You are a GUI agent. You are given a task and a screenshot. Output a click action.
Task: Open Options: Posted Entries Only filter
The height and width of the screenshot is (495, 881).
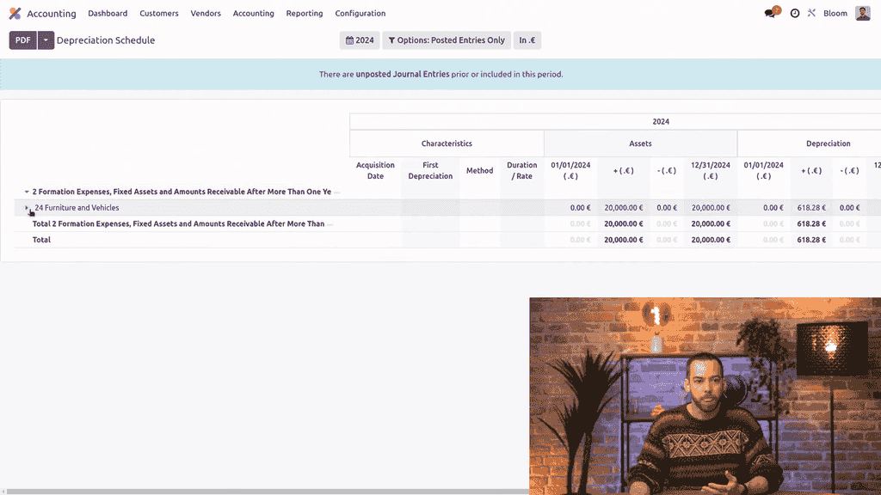click(x=446, y=40)
